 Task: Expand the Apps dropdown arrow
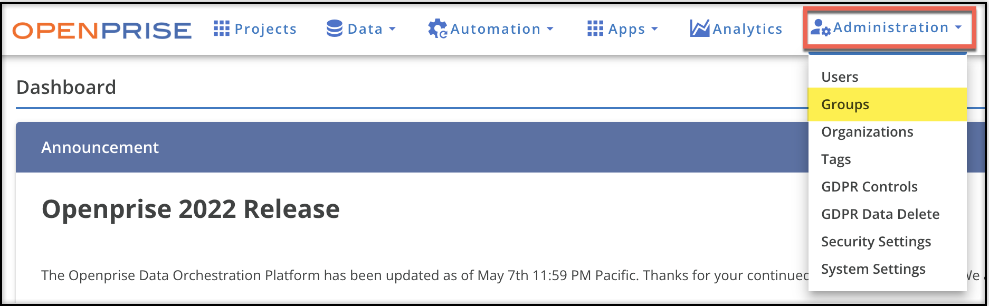654,29
